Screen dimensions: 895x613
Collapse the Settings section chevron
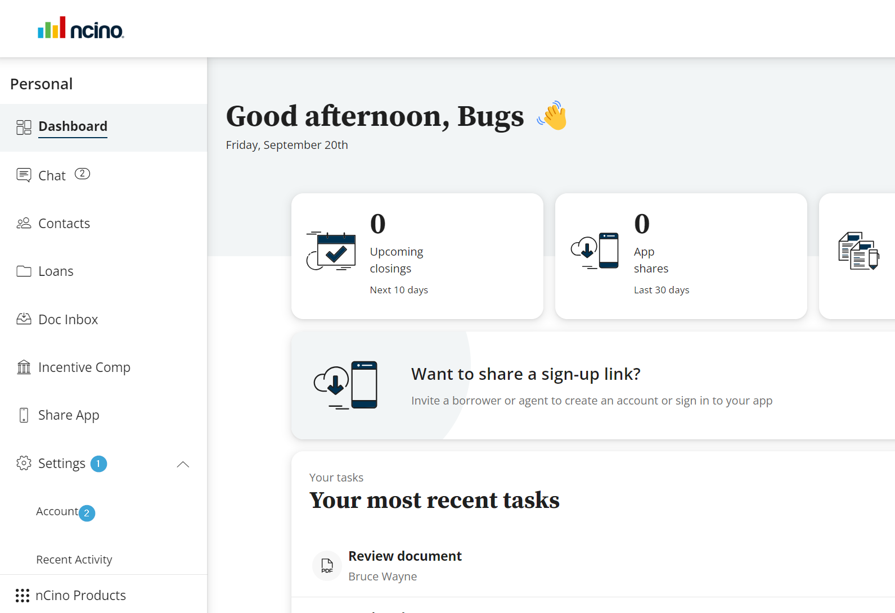[183, 464]
